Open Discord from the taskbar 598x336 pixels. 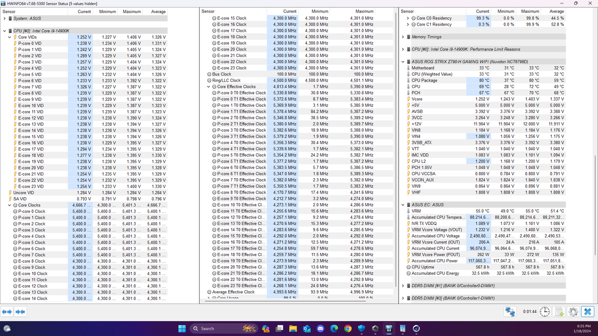click(320, 329)
